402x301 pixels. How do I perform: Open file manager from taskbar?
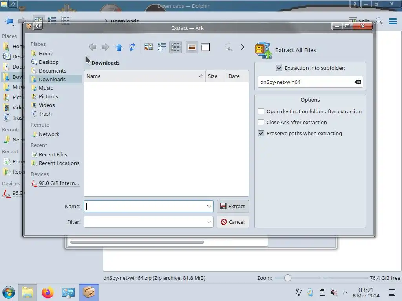click(27, 292)
